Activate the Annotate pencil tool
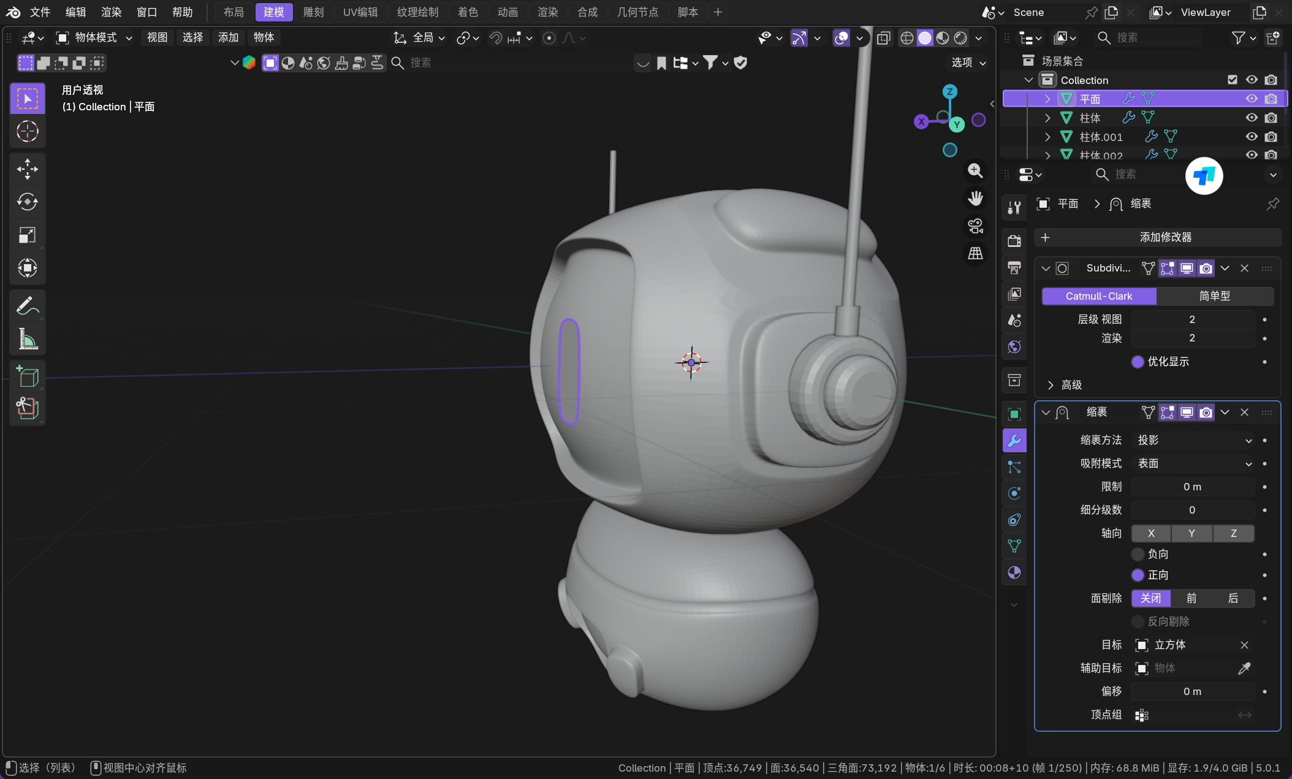The image size is (1292, 779). point(27,305)
